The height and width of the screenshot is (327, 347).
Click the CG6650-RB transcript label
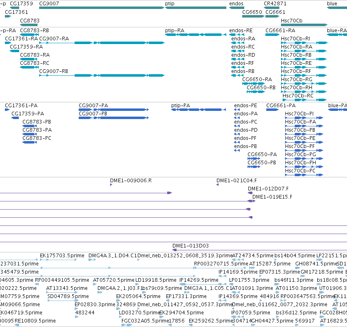pos(261,87)
